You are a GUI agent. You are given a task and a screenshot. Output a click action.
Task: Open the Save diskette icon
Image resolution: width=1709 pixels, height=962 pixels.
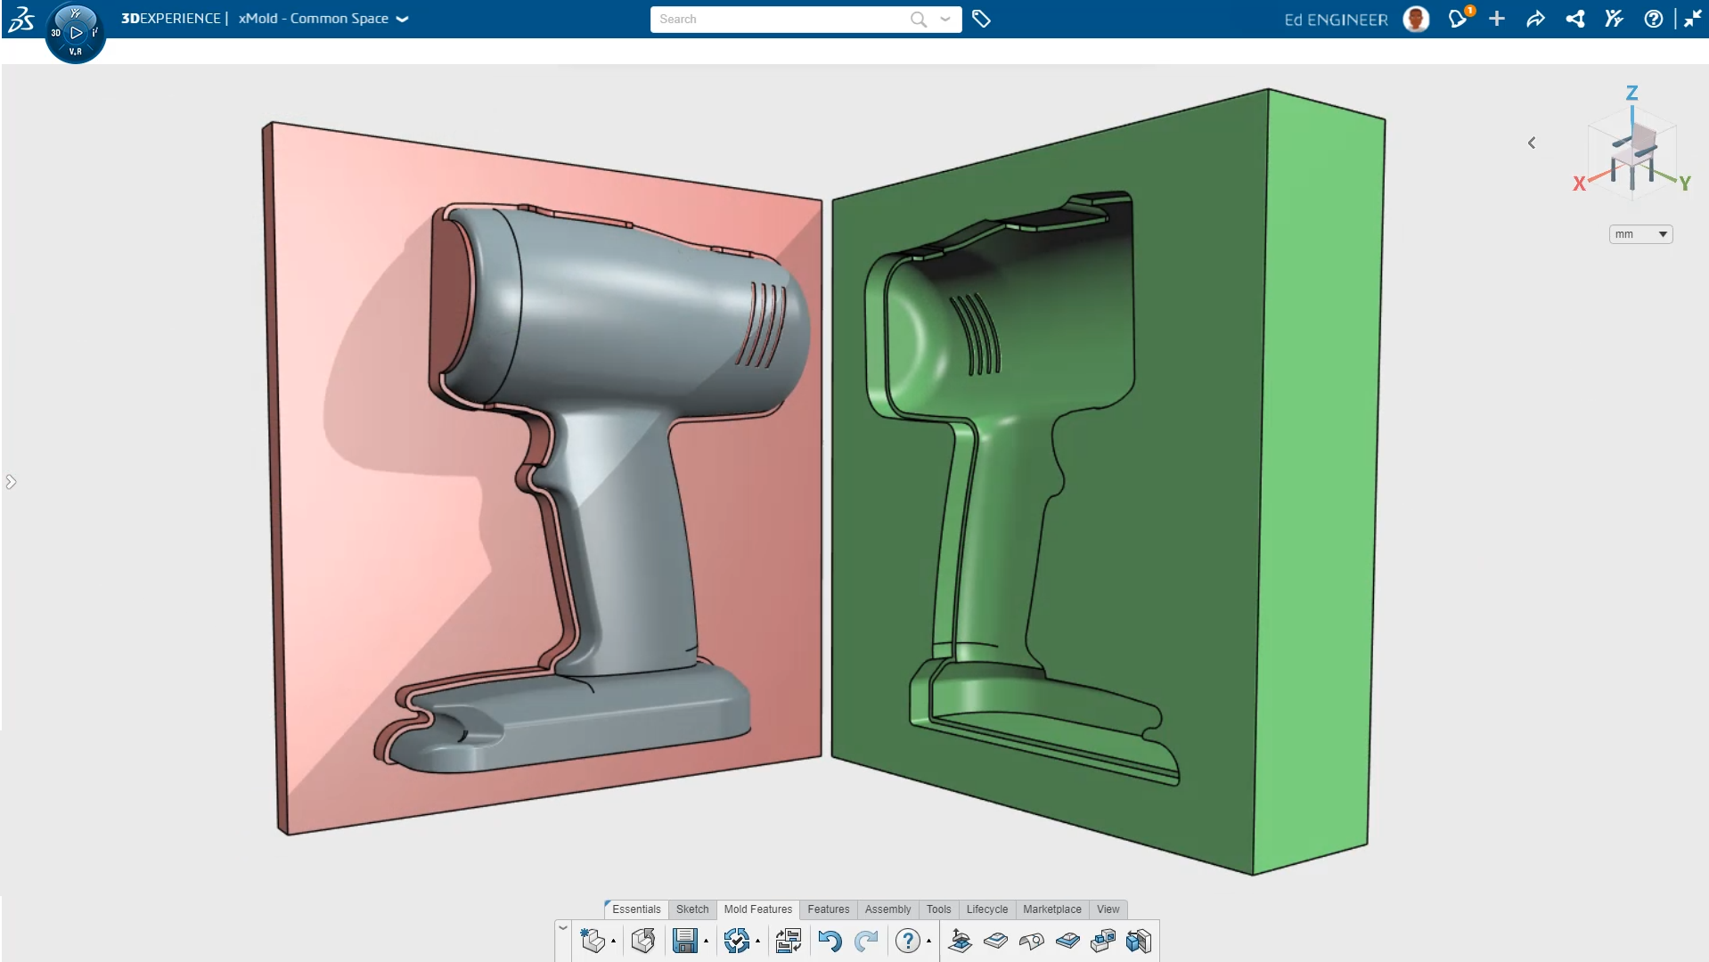click(x=684, y=941)
